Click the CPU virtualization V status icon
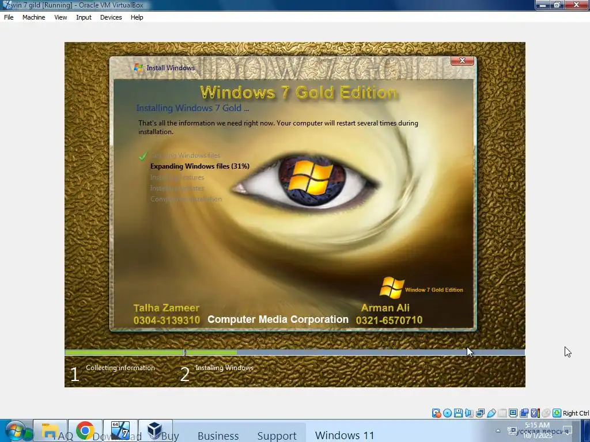Image resolution: width=590 pixels, height=442 pixels. 535,413
